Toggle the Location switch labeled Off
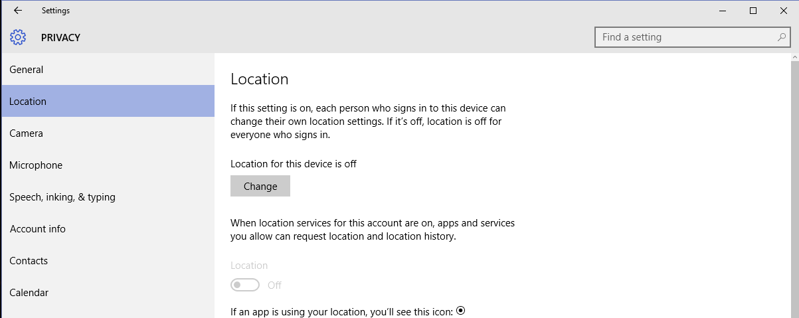Viewport: 799px width, 318px height. [244, 285]
